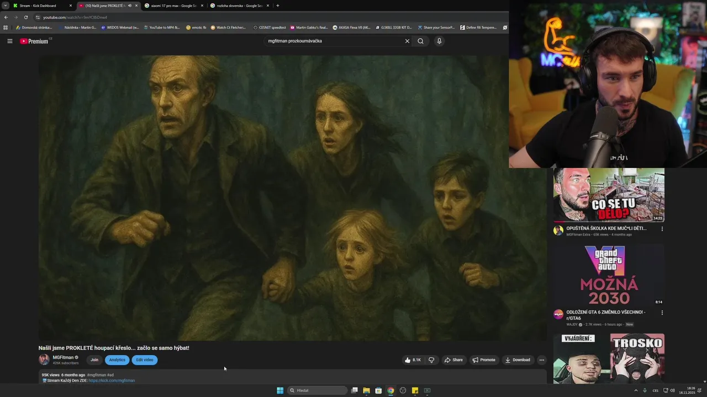Click the video player painting frame
This screenshot has width=707, height=397.
[292, 197]
